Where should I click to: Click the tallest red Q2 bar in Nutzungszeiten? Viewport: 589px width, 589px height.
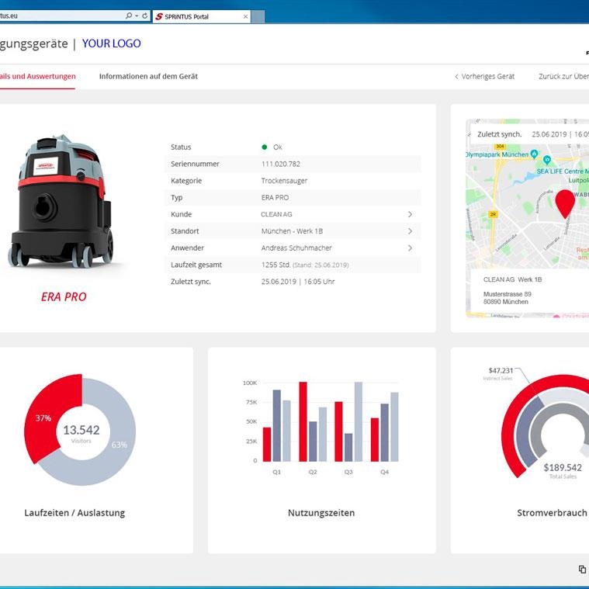click(x=303, y=421)
